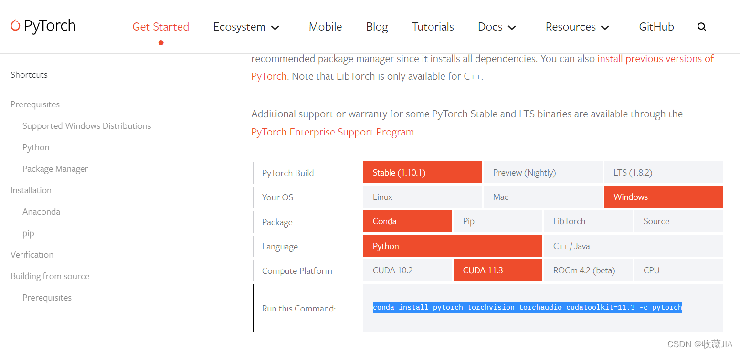This screenshot has height=353, width=740.
Task: Click the Your OS row label
Action: (x=277, y=197)
